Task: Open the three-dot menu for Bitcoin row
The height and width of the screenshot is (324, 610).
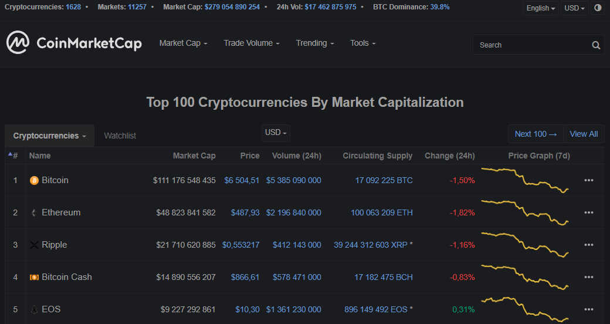Action: click(x=589, y=180)
